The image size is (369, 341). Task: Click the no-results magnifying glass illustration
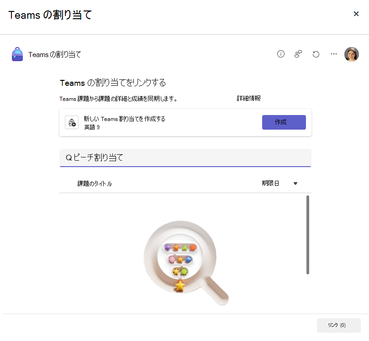click(x=186, y=263)
